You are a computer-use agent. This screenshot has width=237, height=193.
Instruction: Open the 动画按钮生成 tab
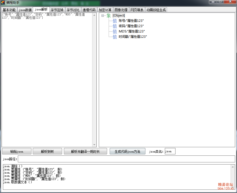[156, 10]
